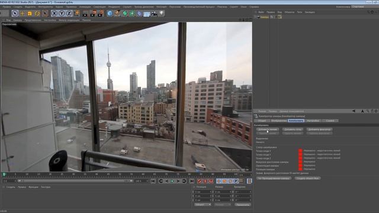Open the material manager Текстура menu

46,187
